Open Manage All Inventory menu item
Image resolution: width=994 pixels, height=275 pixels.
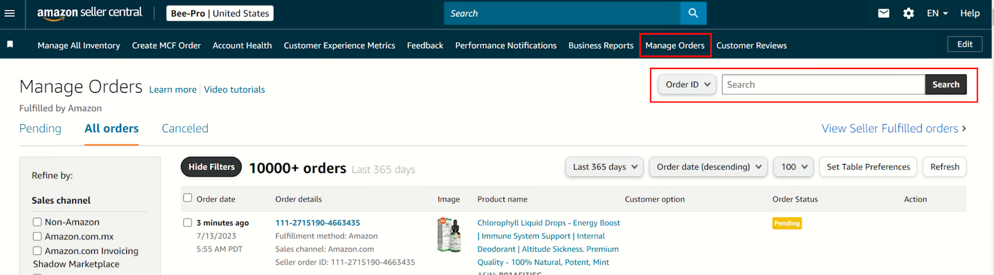pos(79,45)
